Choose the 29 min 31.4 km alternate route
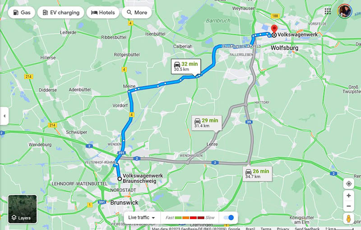This screenshot has width=361, height=230. click(207, 123)
